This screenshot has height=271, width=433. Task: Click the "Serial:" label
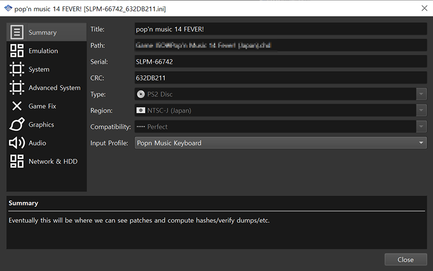tap(99, 62)
